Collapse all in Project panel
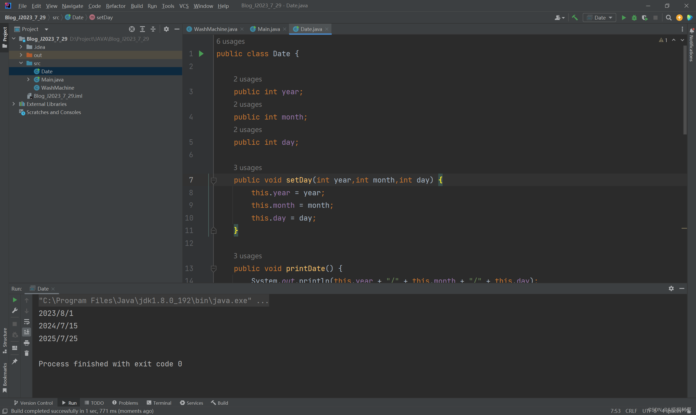 click(153, 29)
